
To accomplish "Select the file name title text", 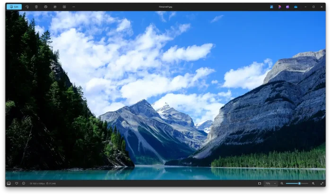I will point(165,7).
